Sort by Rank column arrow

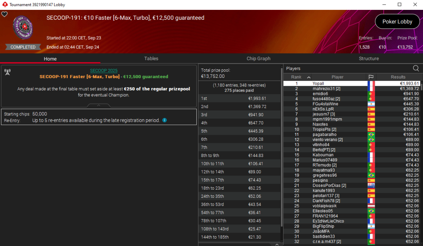[309, 77]
